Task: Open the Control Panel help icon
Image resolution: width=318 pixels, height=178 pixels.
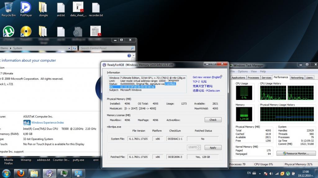Action: pos(129,56)
